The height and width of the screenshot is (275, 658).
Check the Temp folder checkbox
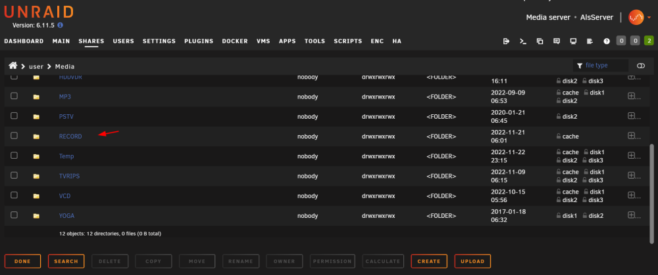pyautogui.click(x=14, y=156)
